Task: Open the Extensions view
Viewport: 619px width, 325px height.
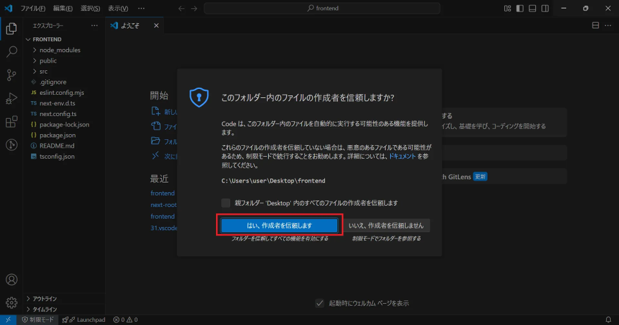Action: [x=12, y=122]
